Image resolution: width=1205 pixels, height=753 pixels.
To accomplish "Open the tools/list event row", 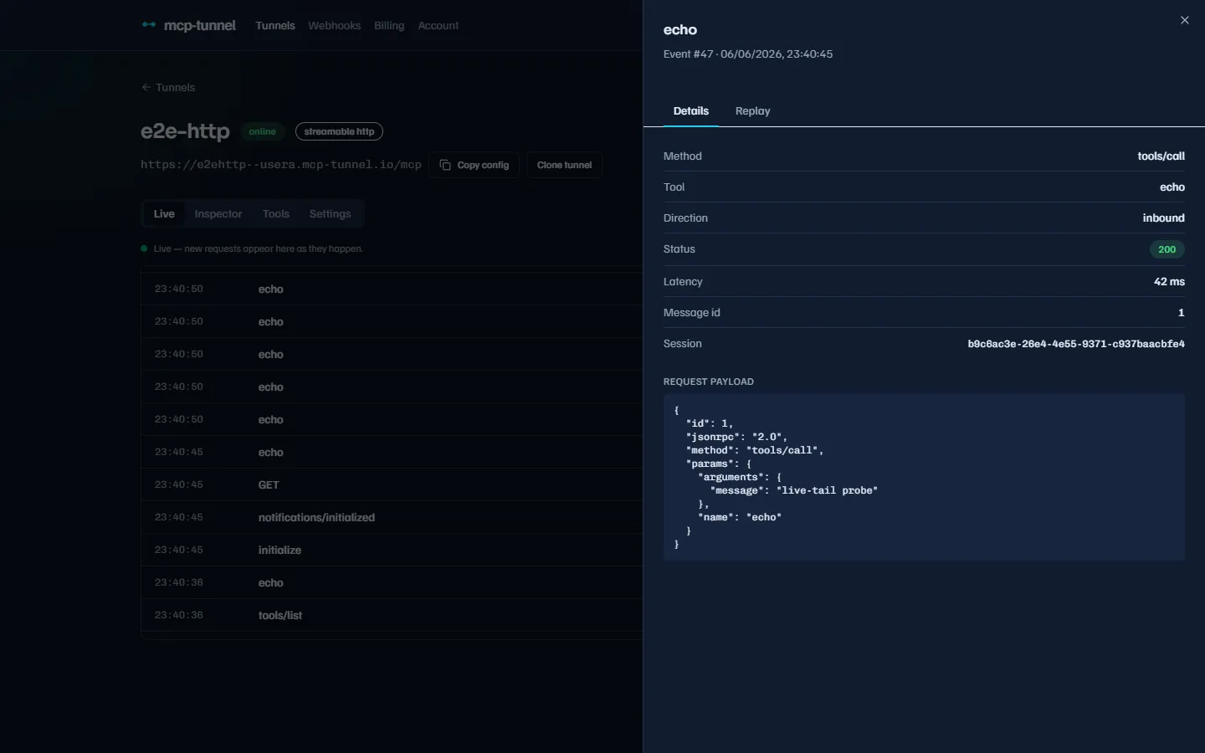I will coord(392,615).
